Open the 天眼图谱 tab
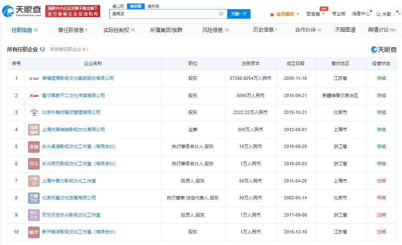This screenshot has width=402, height=245. [x=345, y=30]
